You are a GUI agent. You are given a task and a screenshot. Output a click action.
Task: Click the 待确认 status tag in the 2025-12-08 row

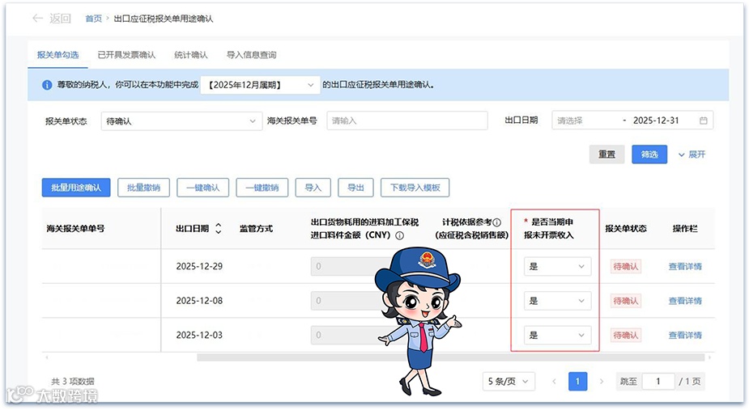pos(625,301)
